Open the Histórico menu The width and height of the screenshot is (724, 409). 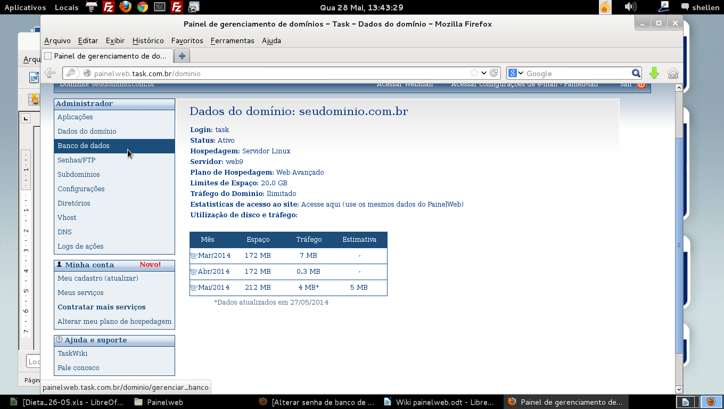tap(148, 40)
